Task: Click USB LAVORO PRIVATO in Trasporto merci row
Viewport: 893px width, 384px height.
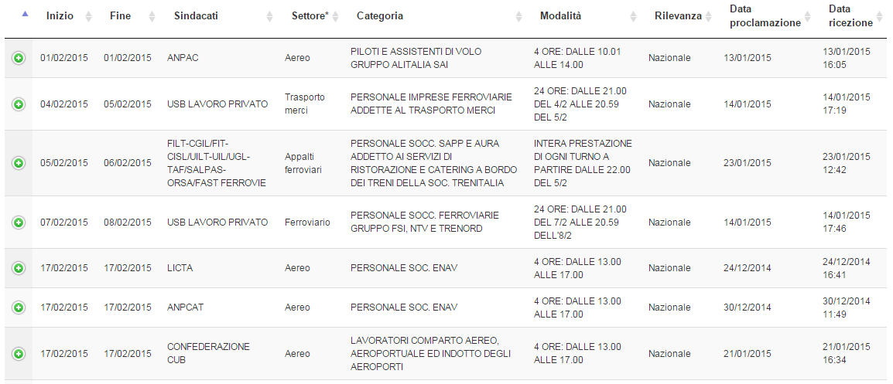Action: (217, 104)
